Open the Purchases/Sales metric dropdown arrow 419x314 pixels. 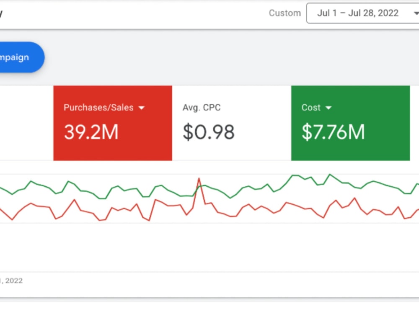(x=142, y=108)
